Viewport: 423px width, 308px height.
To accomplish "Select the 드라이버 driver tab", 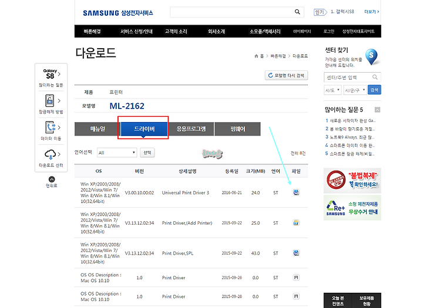I will pos(144,129).
